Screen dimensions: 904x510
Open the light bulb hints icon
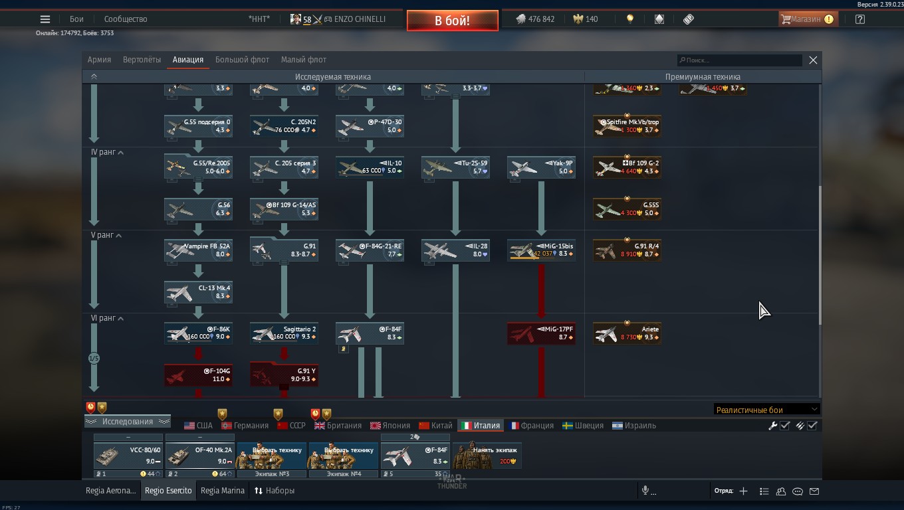(x=630, y=19)
